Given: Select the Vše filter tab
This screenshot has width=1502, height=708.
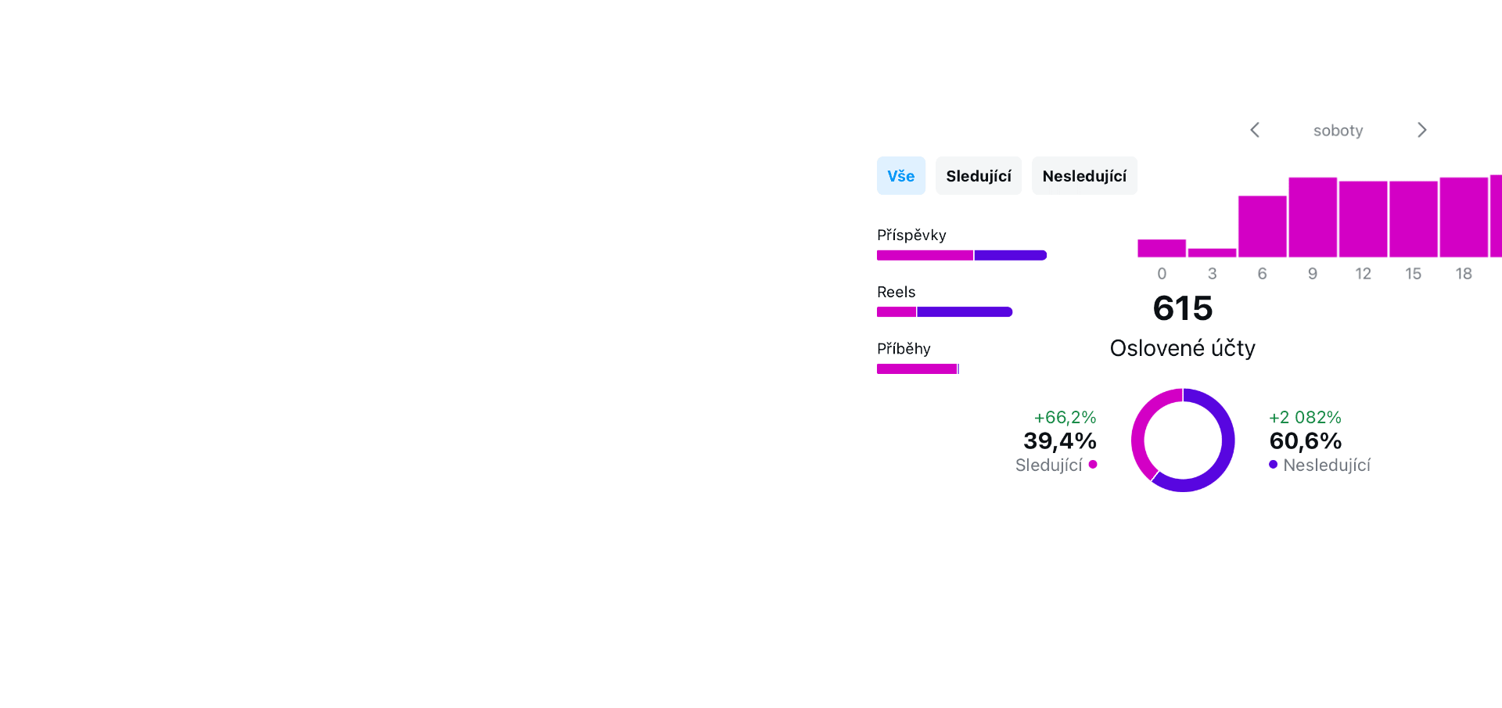Looking at the screenshot, I should point(901,176).
